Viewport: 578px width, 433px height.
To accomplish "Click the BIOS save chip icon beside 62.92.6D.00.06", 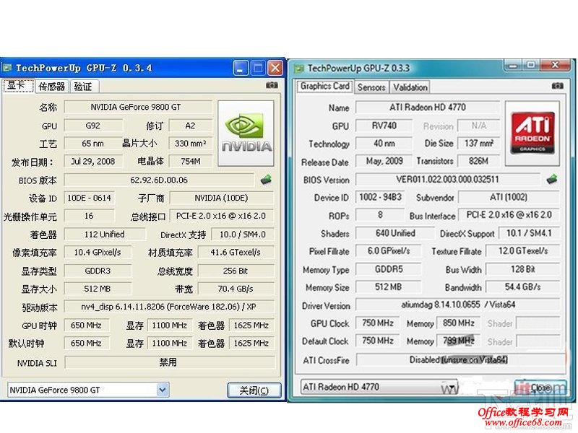I will pos(266,180).
